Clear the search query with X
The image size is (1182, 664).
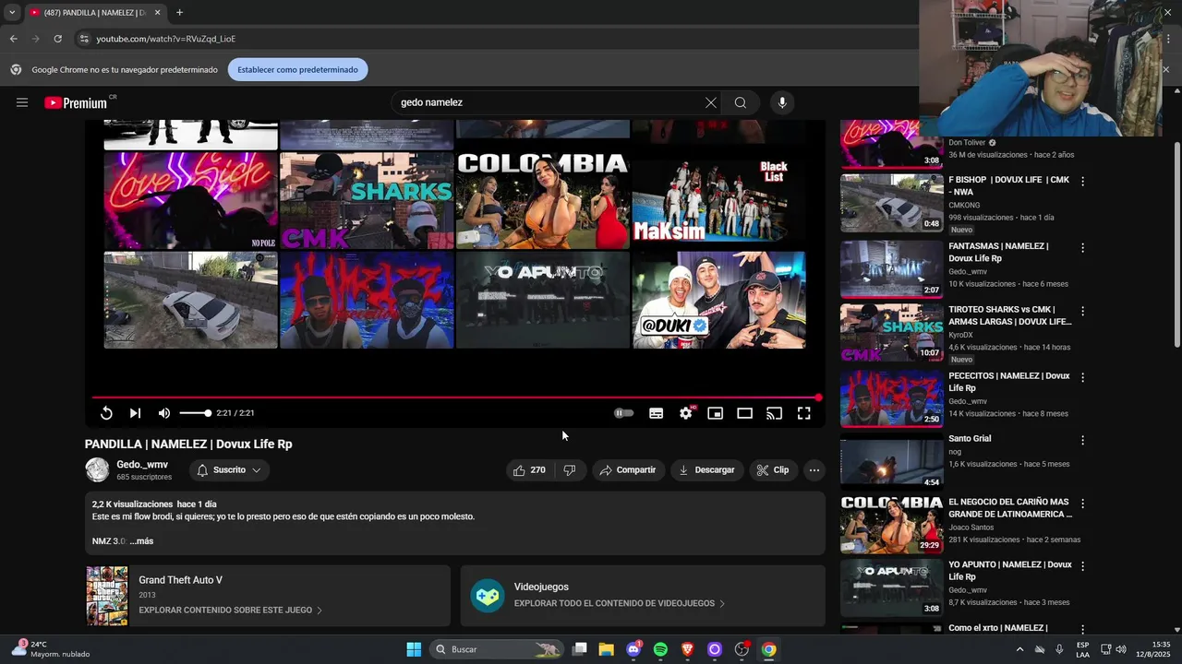[711, 102]
